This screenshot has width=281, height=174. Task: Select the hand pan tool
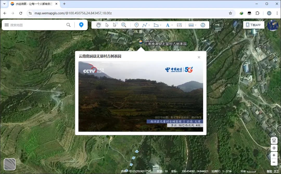click(98, 25)
